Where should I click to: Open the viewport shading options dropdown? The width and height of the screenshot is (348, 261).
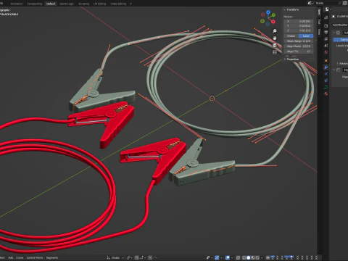pyautogui.click(x=262, y=257)
